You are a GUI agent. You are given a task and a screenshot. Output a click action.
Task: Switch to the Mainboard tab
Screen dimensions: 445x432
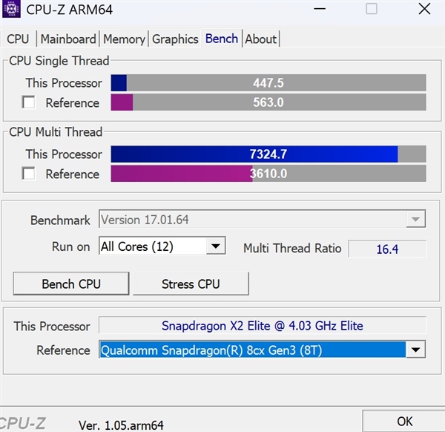(x=68, y=39)
